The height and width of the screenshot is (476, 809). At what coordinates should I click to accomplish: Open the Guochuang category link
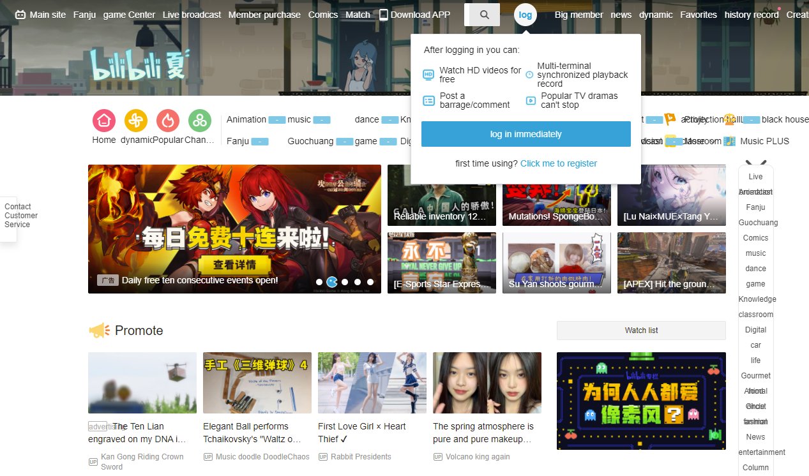(310, 141)
